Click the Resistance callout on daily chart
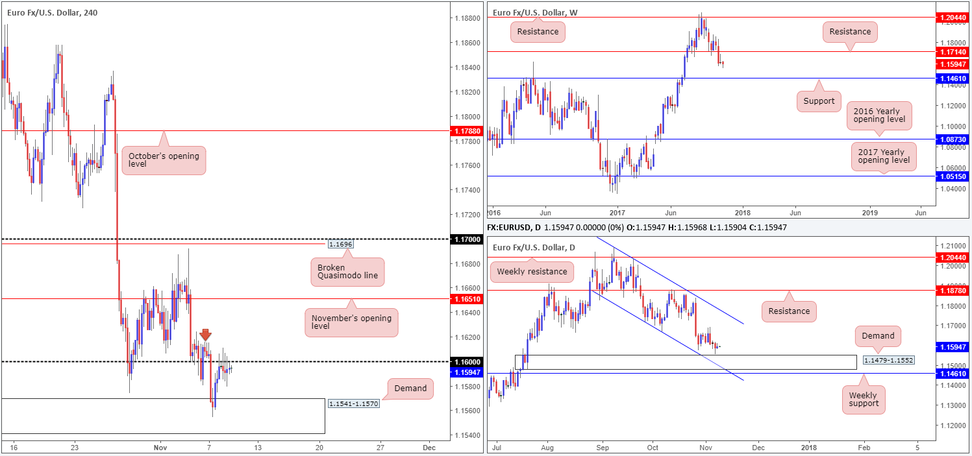 (790, 311)
